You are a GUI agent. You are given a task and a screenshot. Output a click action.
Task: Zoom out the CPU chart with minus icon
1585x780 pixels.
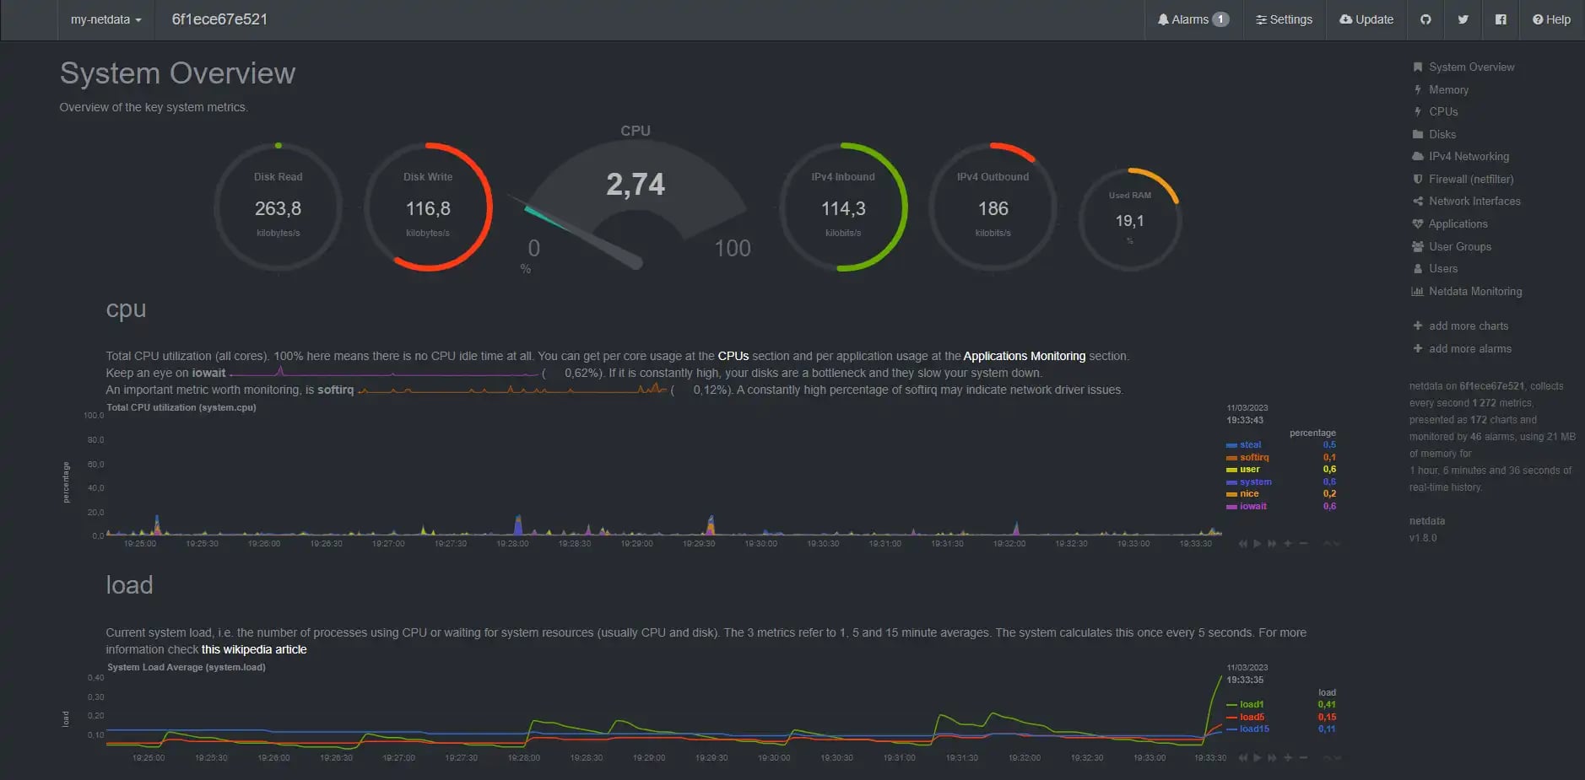click(1303, 544)
